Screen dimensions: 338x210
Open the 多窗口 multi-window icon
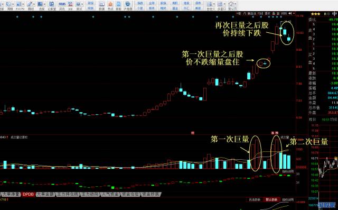(x=220, y=4)
